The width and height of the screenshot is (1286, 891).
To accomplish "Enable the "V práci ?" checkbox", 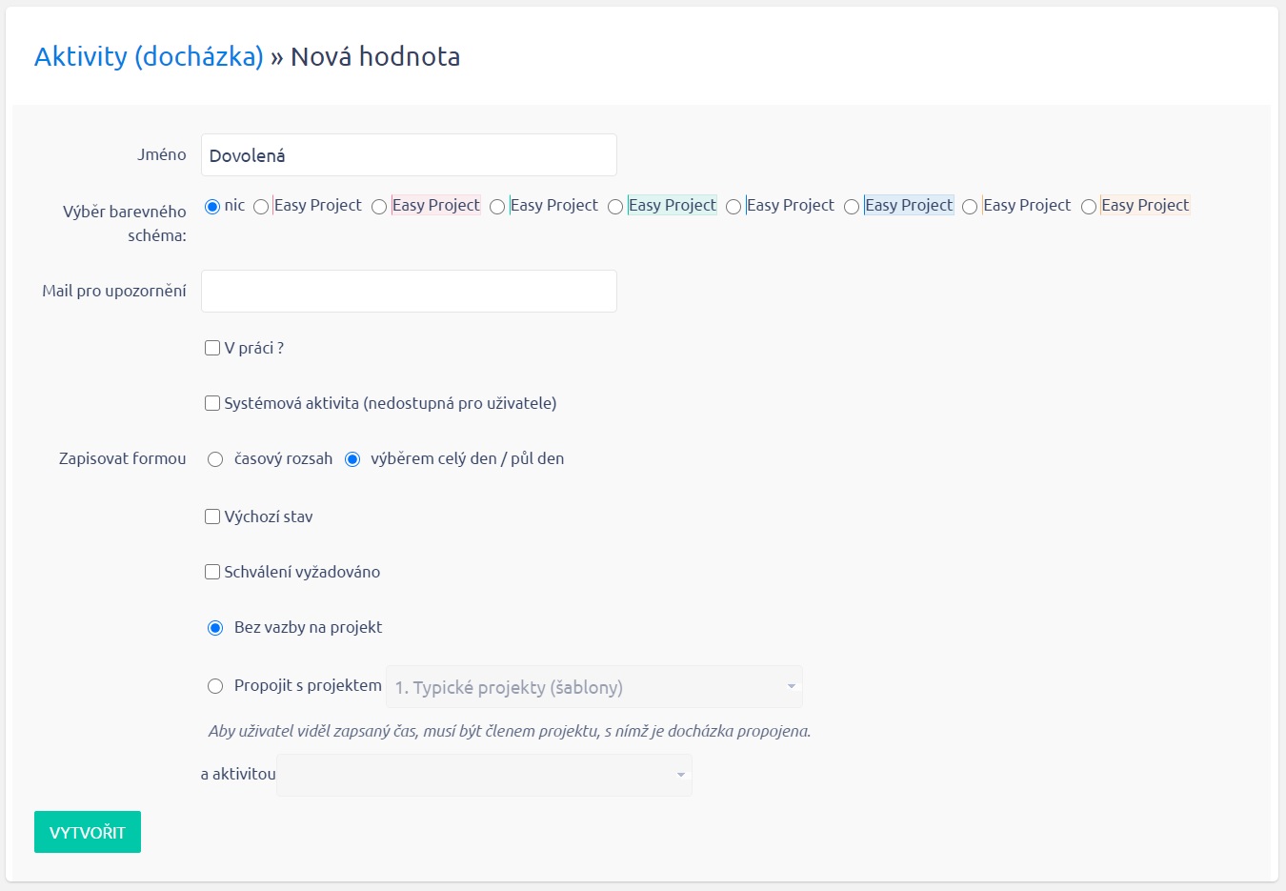I will pyautogui.click(x=212, y=348).
